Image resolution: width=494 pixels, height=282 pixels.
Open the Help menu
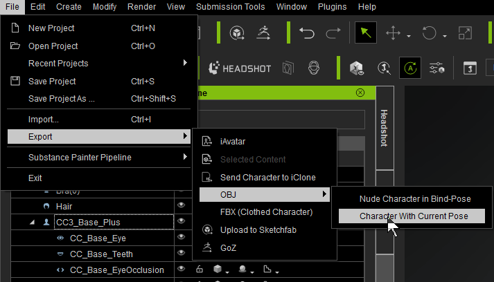(367, 7)
